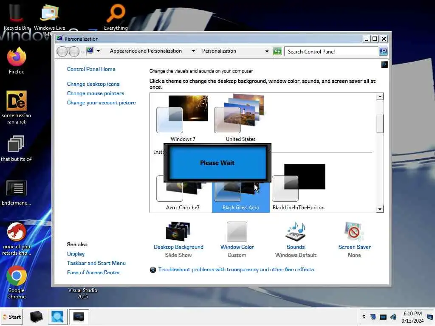Click the Desktop Background slide show icon
The image size is (435, 326).
(178, 231)
